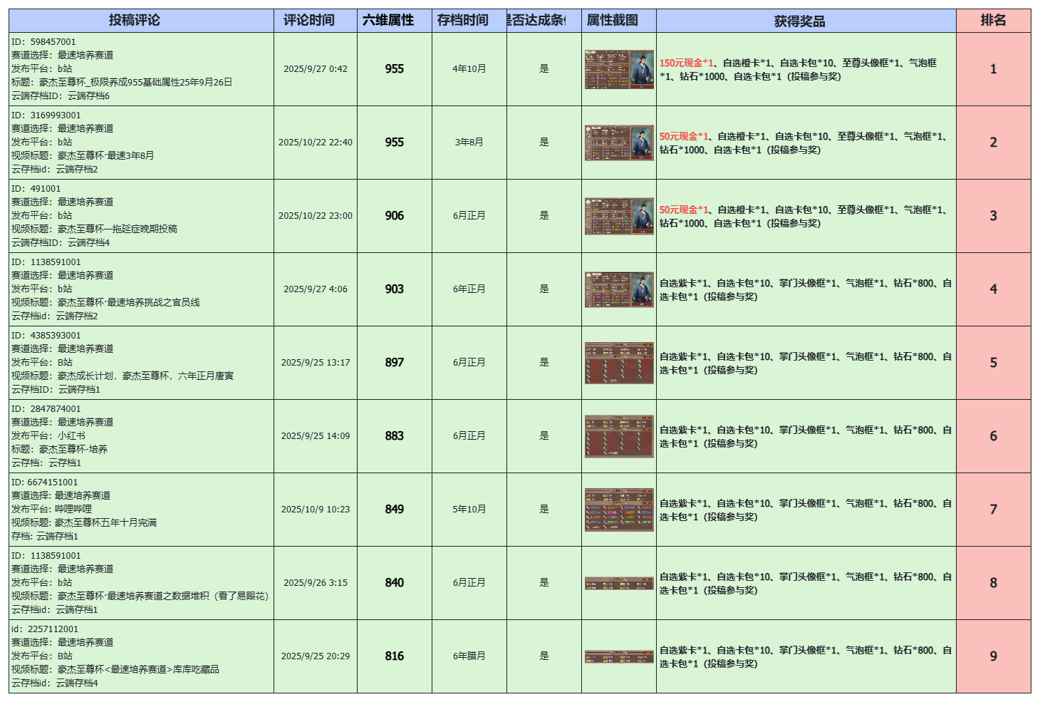Click the 属性截图 column header
This screenshot has height=702, width=1040.
[x=619, y=21]
